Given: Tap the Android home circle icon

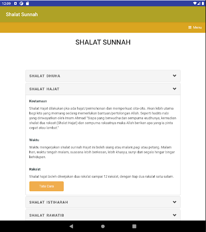Looking at the screenshot, I should pyautogui.click(x=103, y=226).
